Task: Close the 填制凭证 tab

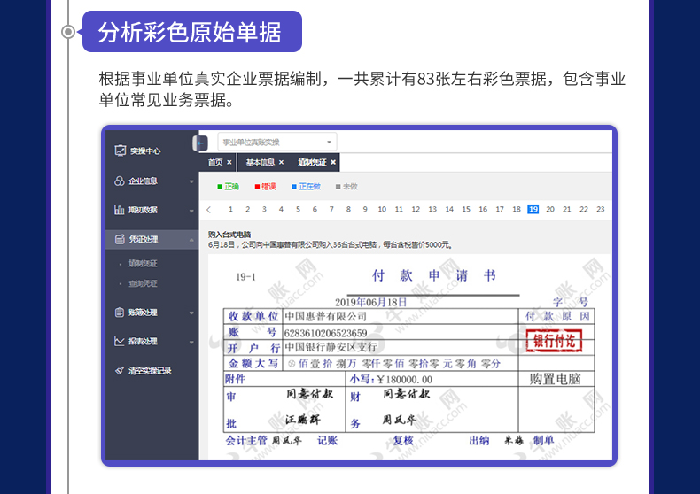Action: (333, 163)
